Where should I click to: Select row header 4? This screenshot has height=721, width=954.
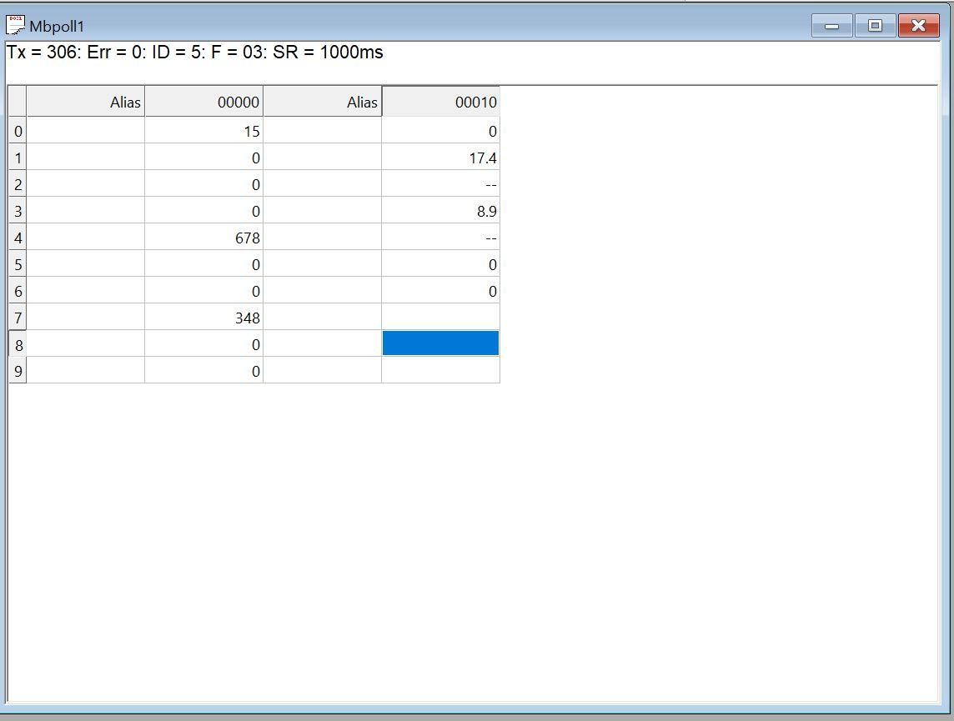click(18, 238)
